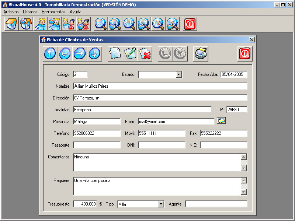Click greyed-out round X cancel icon

[180, 54]
